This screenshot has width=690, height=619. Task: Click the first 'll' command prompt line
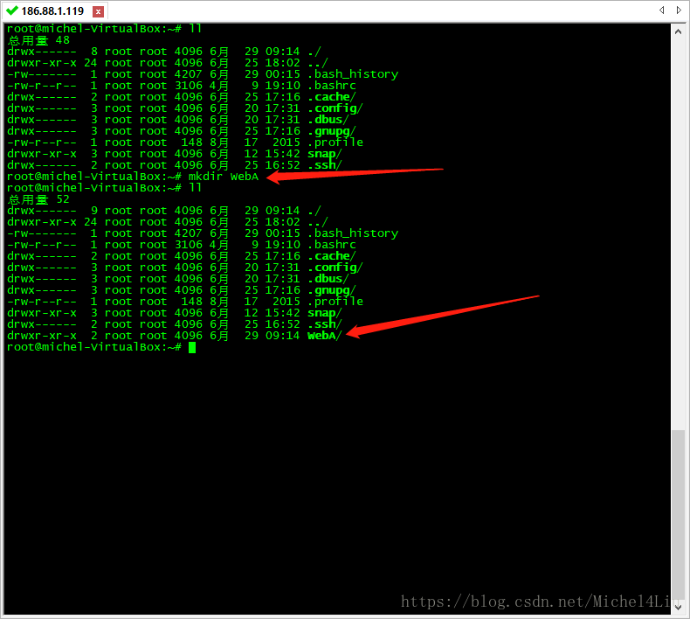pyautogui.click(x=104, y=29)
